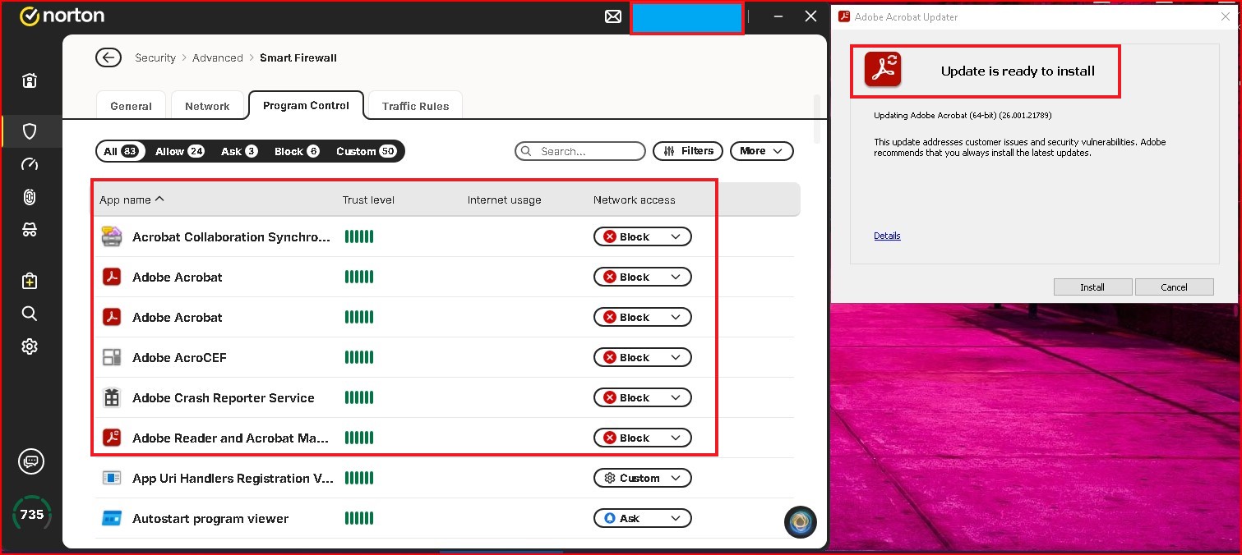Sort by App name column header

point(132,200)
